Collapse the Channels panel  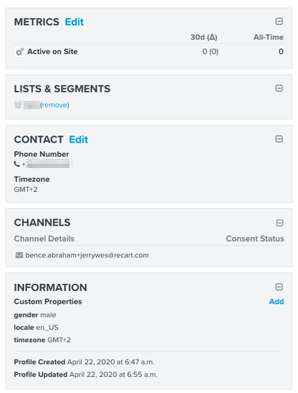click(x=279, y=223)
